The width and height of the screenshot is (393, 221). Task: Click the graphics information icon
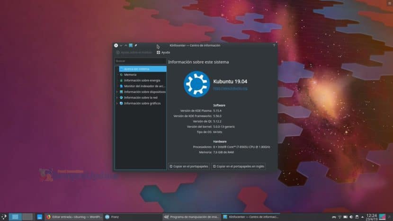(x=121, y=104)
